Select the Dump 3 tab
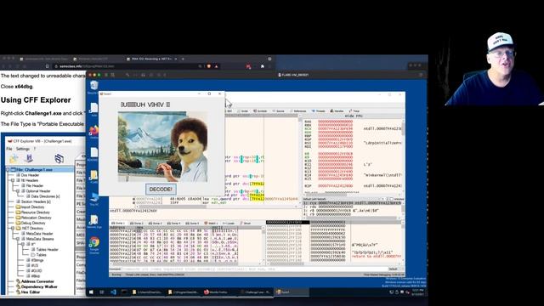The height and width of the screenshot is (306, 544). click(155, 224)
